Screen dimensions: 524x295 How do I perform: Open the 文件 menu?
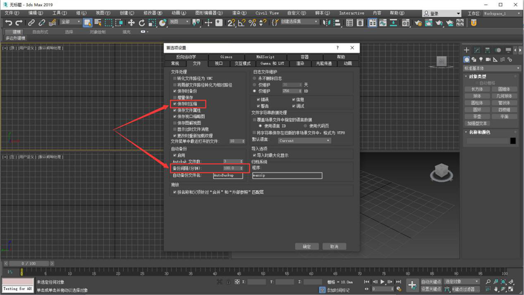pyautogui.click(x=12, y=13)
